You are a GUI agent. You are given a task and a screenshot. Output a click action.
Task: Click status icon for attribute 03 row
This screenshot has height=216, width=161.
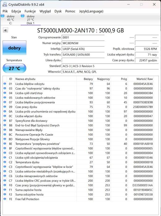tap(5, 88)
